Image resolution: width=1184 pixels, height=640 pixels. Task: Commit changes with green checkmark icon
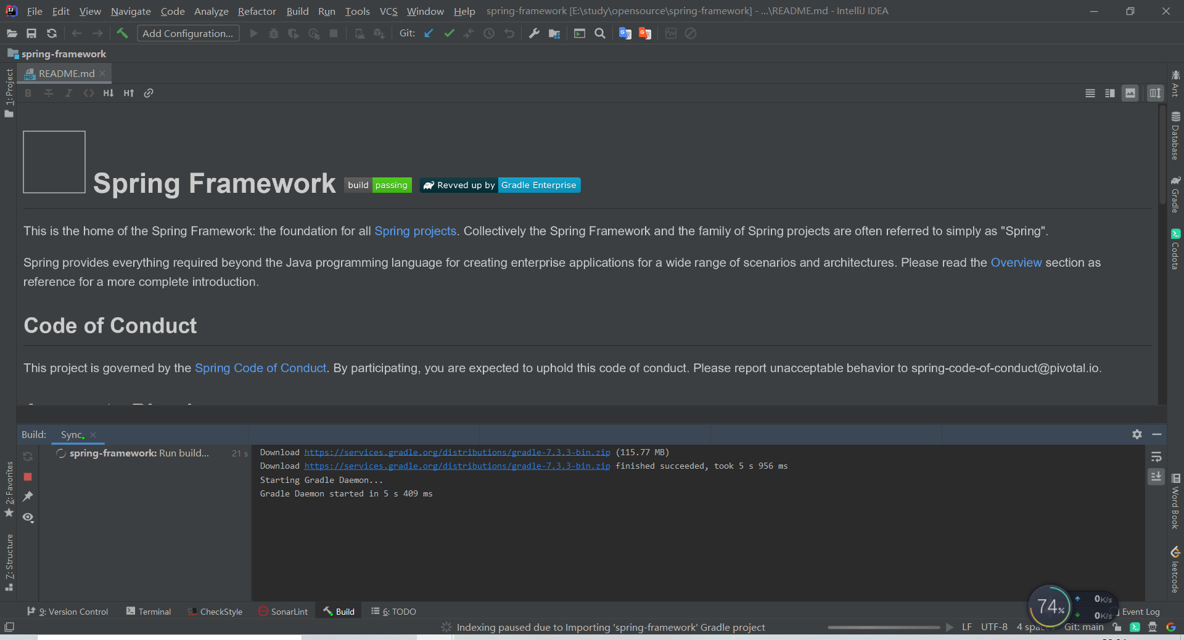(x=449, y=33)
